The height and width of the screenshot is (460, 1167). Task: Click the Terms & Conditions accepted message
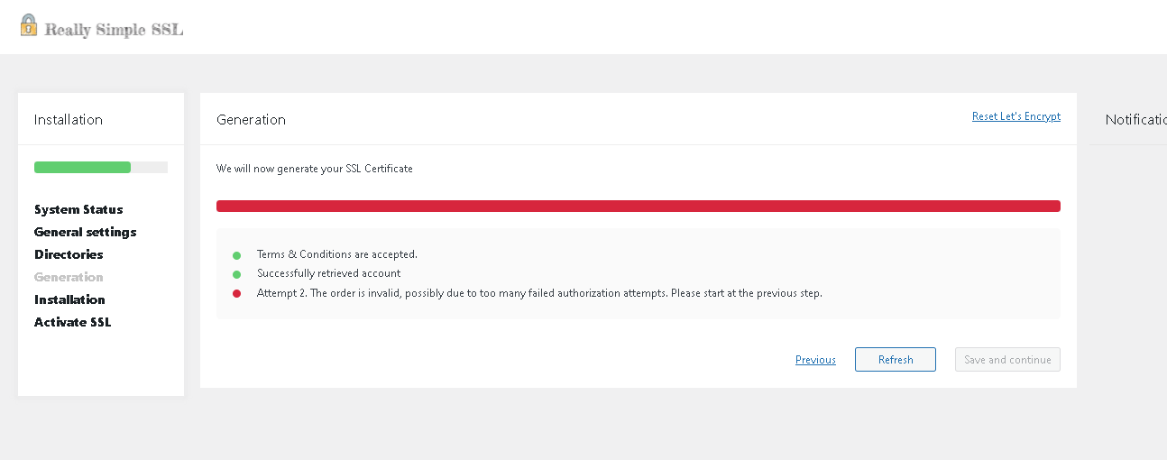336,254
